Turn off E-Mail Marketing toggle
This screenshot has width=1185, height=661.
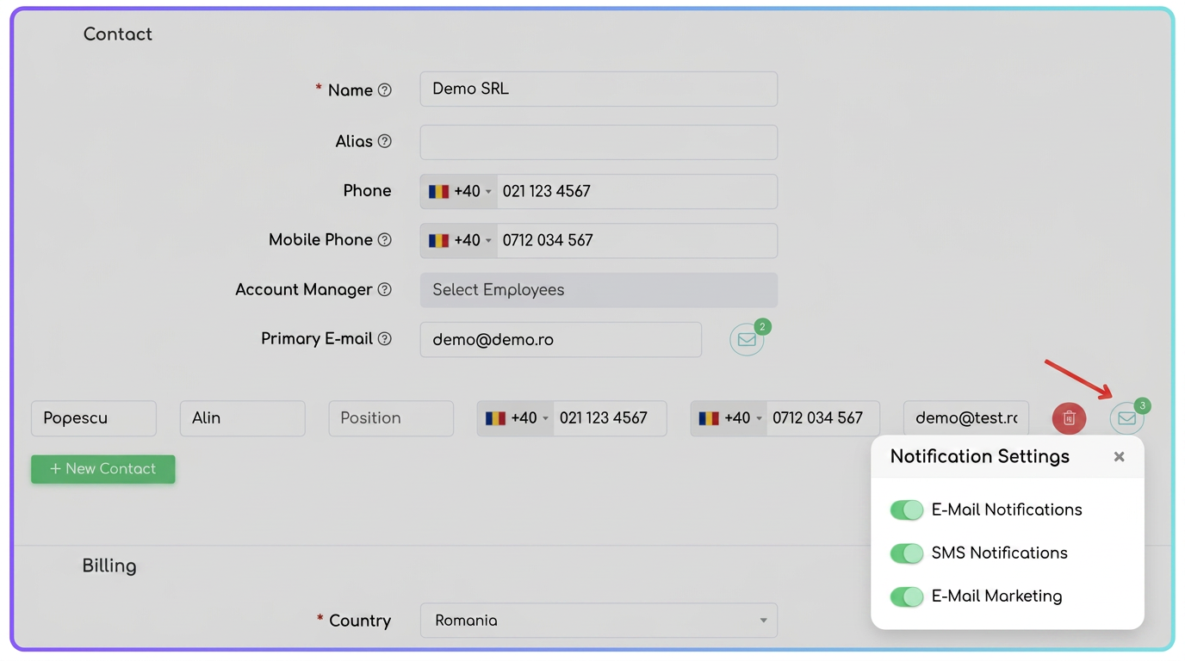(907, 596)
